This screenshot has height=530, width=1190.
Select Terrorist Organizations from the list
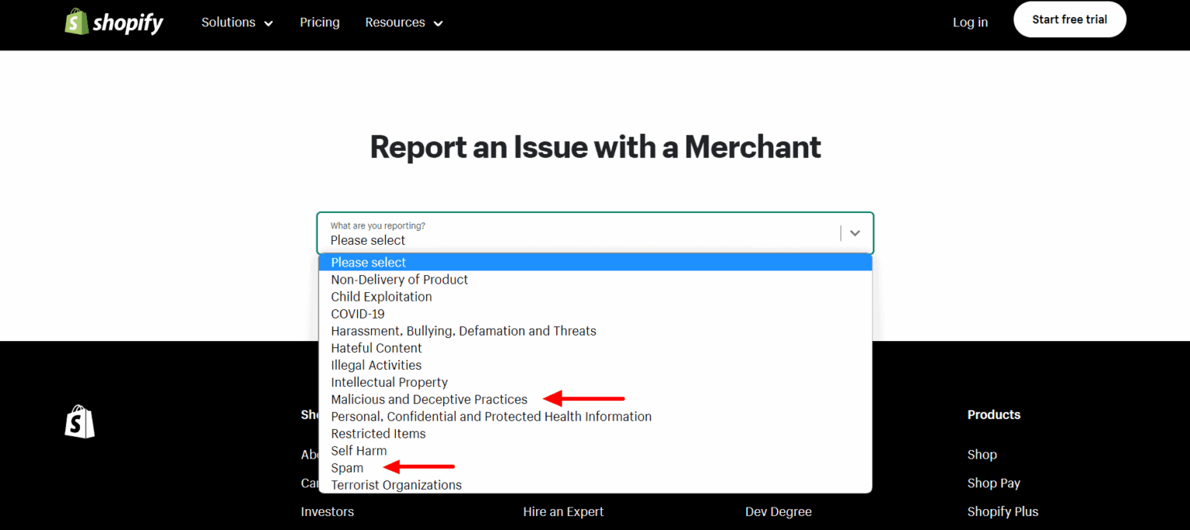(396, 484)
